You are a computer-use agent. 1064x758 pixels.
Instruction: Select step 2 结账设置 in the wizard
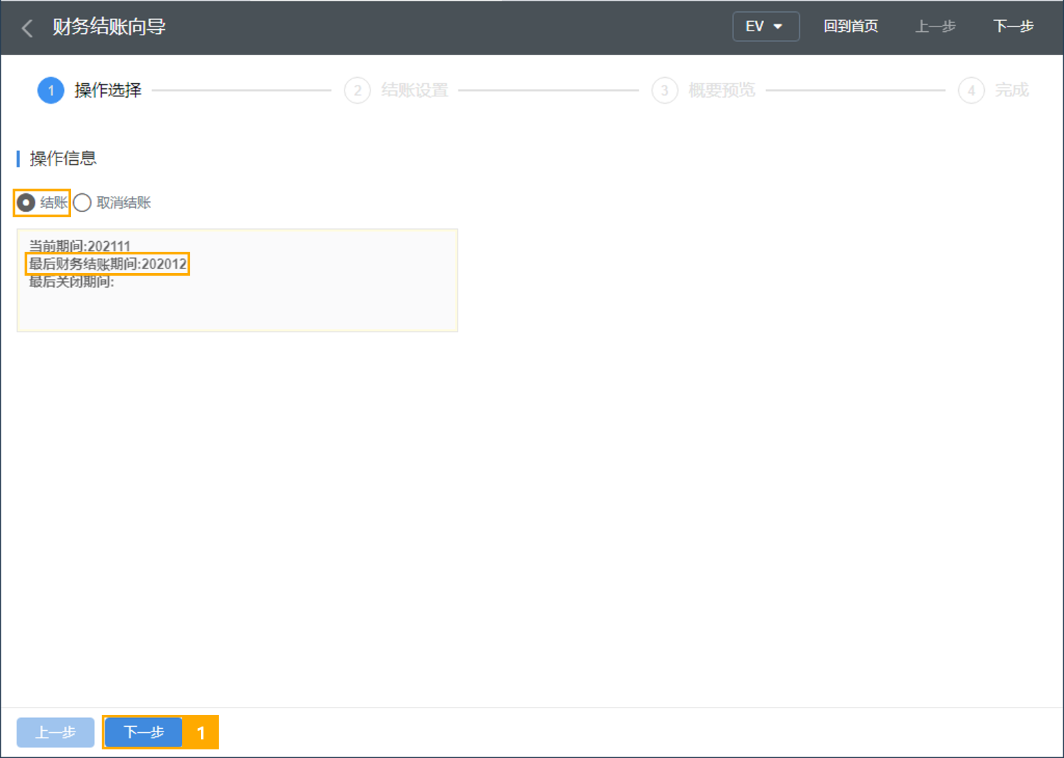click(x=396, y=90)
